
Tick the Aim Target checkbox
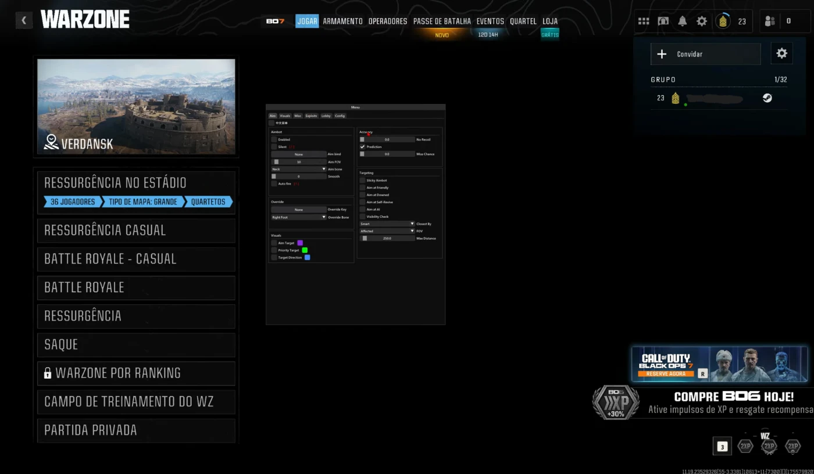click(x=274, y=243)
